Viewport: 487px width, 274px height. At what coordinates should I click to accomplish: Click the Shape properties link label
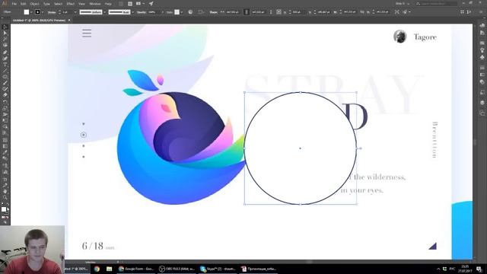point(213,12)
